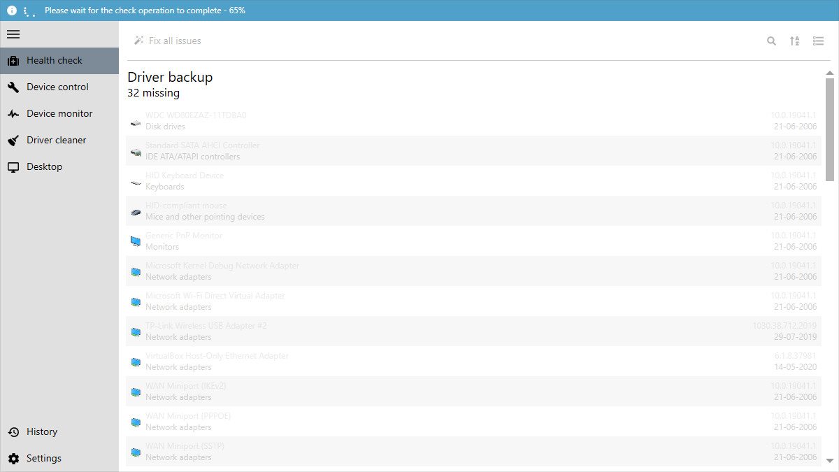Click the info icon in the blue status bar
This screenshot has width=839, height=472.
(11, 10)
